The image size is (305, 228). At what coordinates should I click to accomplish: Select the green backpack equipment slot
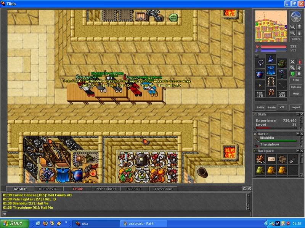click(x=282, y=63)
